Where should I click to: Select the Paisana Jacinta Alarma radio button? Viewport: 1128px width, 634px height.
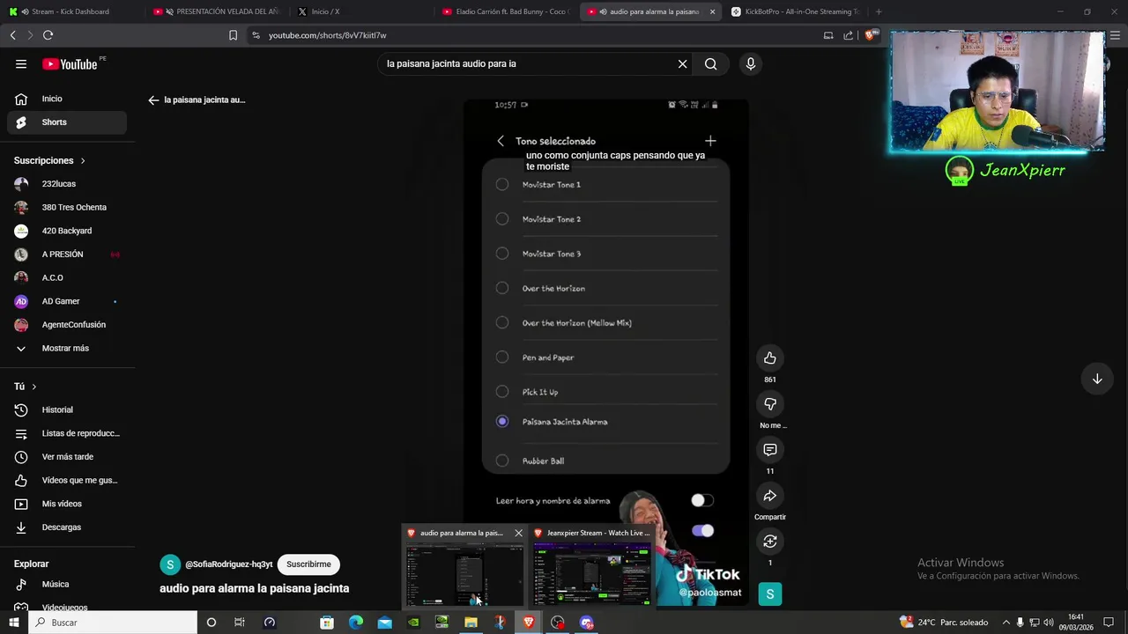502,422
